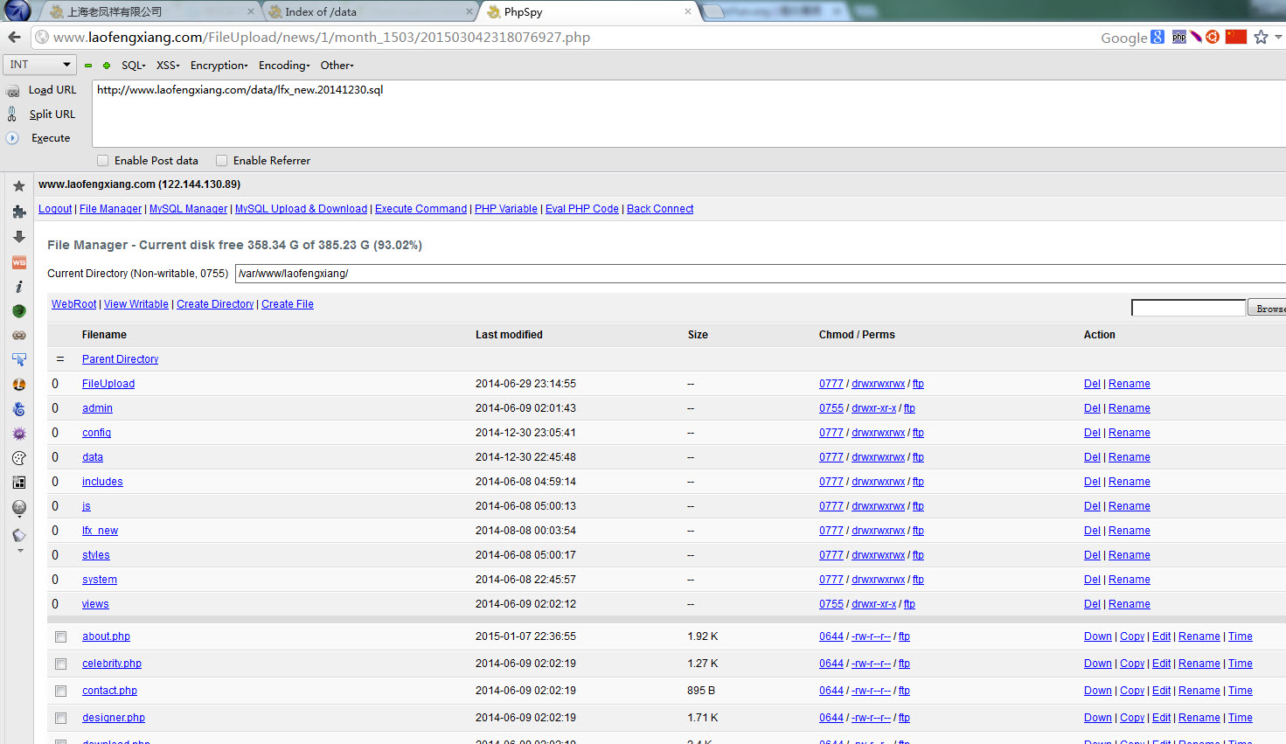The image size is (1286, 744).
Task: Tick the checkbox for about.php
Action: tap(60, 637)
